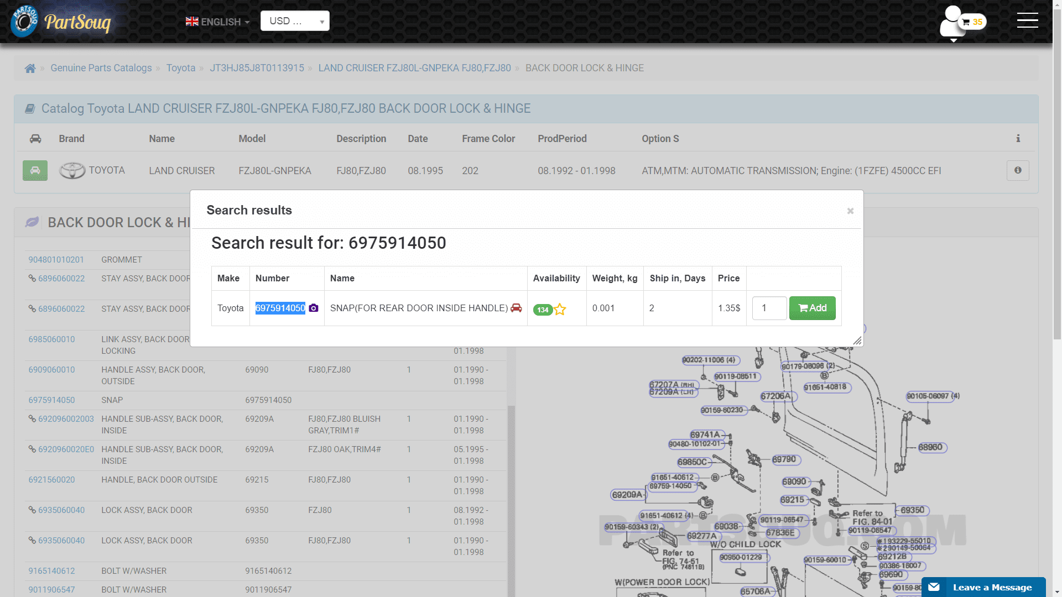This screenshot has width=1062, height=597.
Task: Click the quantity input field
Action: (769, 308)
